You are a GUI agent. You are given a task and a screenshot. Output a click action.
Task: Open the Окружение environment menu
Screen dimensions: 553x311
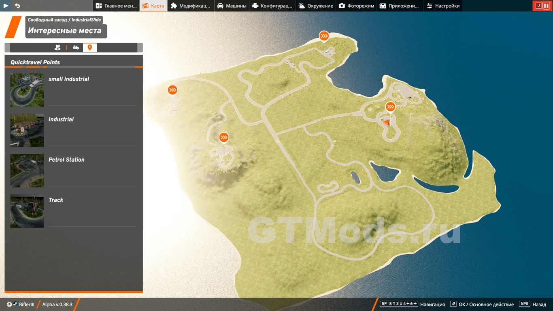point(316,6)
